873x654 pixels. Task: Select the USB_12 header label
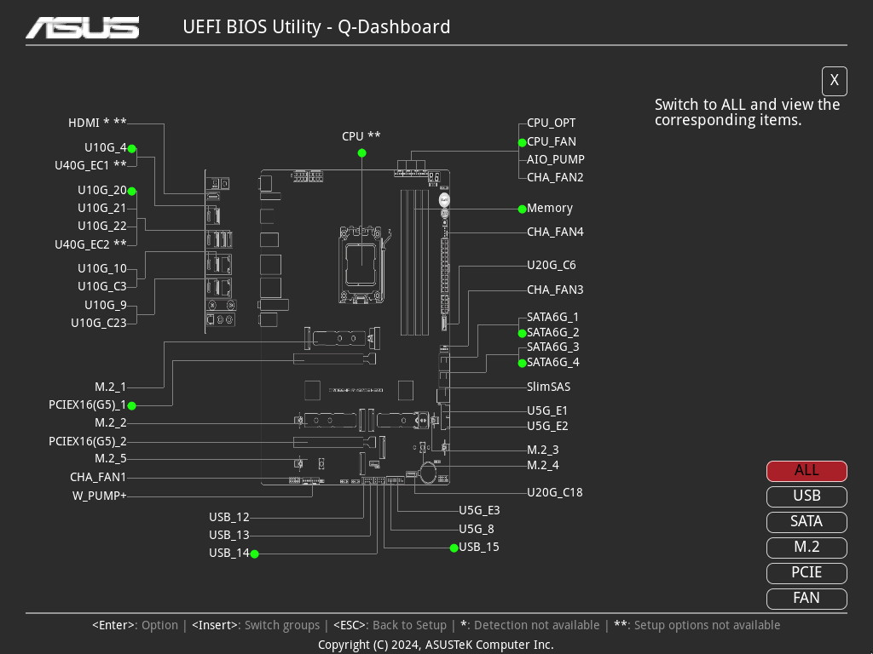(228, 517)
